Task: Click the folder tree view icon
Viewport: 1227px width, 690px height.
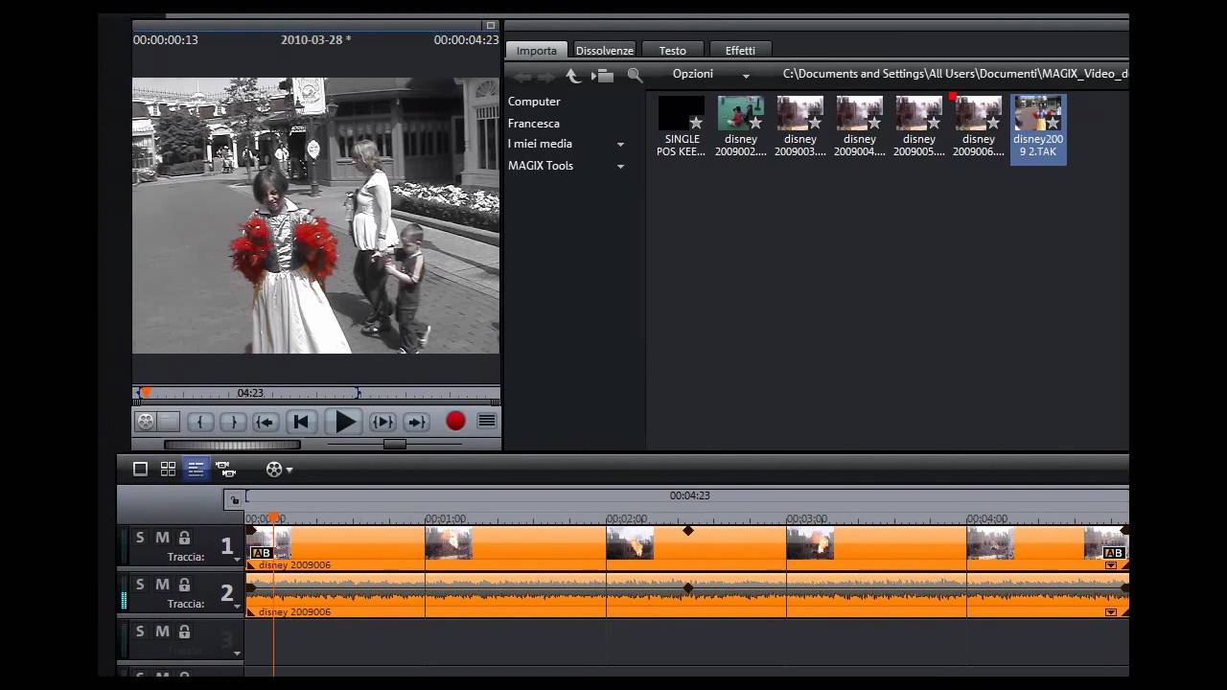Action: coord(602,75)
